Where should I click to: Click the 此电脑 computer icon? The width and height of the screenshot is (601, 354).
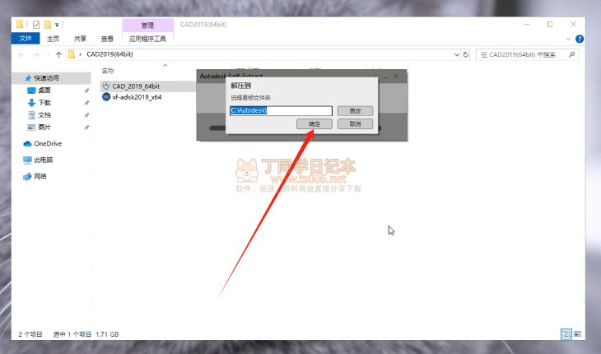pos(27,161)
